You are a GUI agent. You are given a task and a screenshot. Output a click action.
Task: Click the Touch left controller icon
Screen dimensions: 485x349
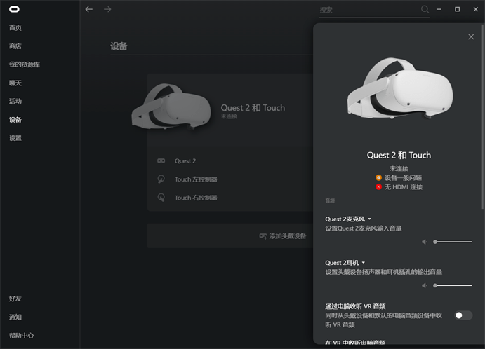(x=161, y=179)
